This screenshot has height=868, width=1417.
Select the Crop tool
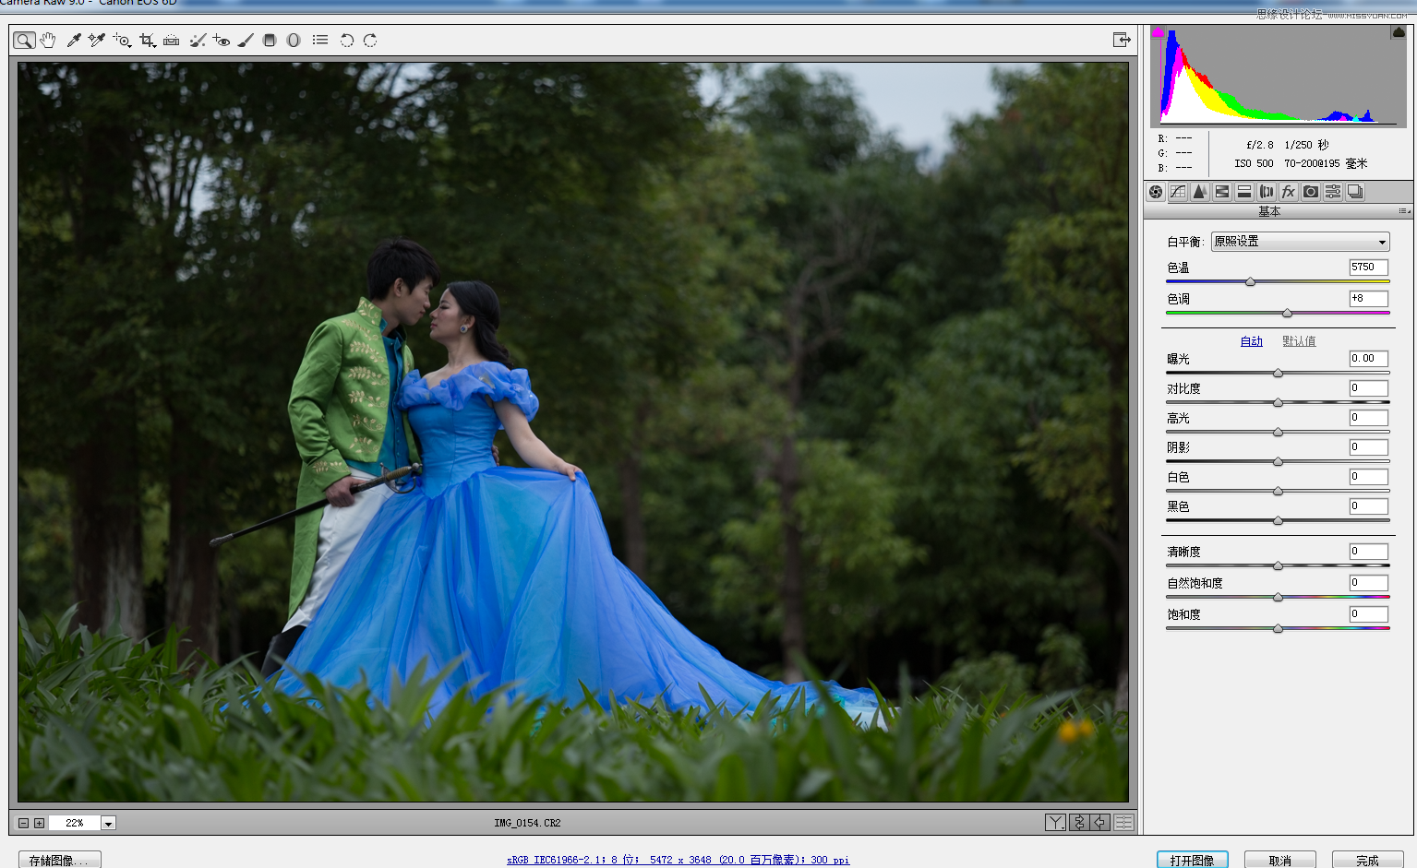pos(147,40)
